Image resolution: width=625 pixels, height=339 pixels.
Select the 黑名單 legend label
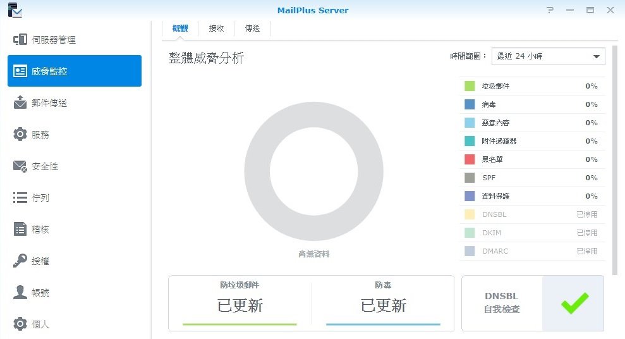[492, 159]
